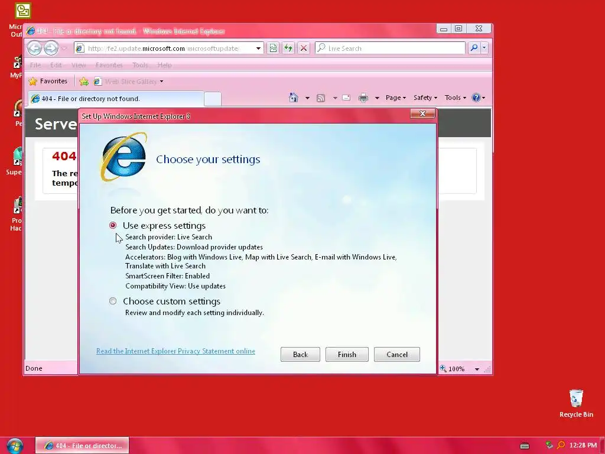Stop loading with red X icon

(304, 48)
